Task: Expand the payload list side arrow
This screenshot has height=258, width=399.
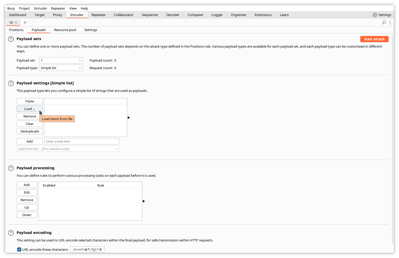Action: point(129,118)
